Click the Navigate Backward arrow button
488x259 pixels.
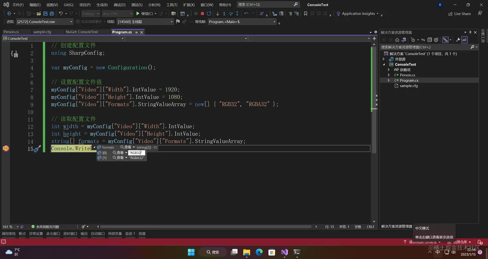[9, 14]
